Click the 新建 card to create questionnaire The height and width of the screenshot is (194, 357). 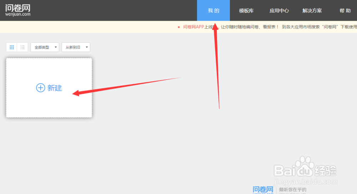pyautogui.click(x=49, y=88)
